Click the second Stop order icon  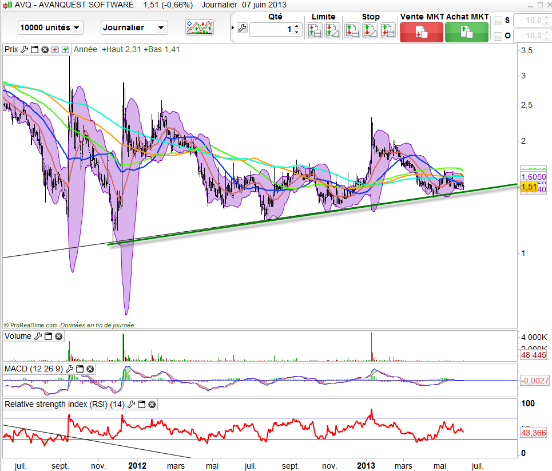pos(370,30)
